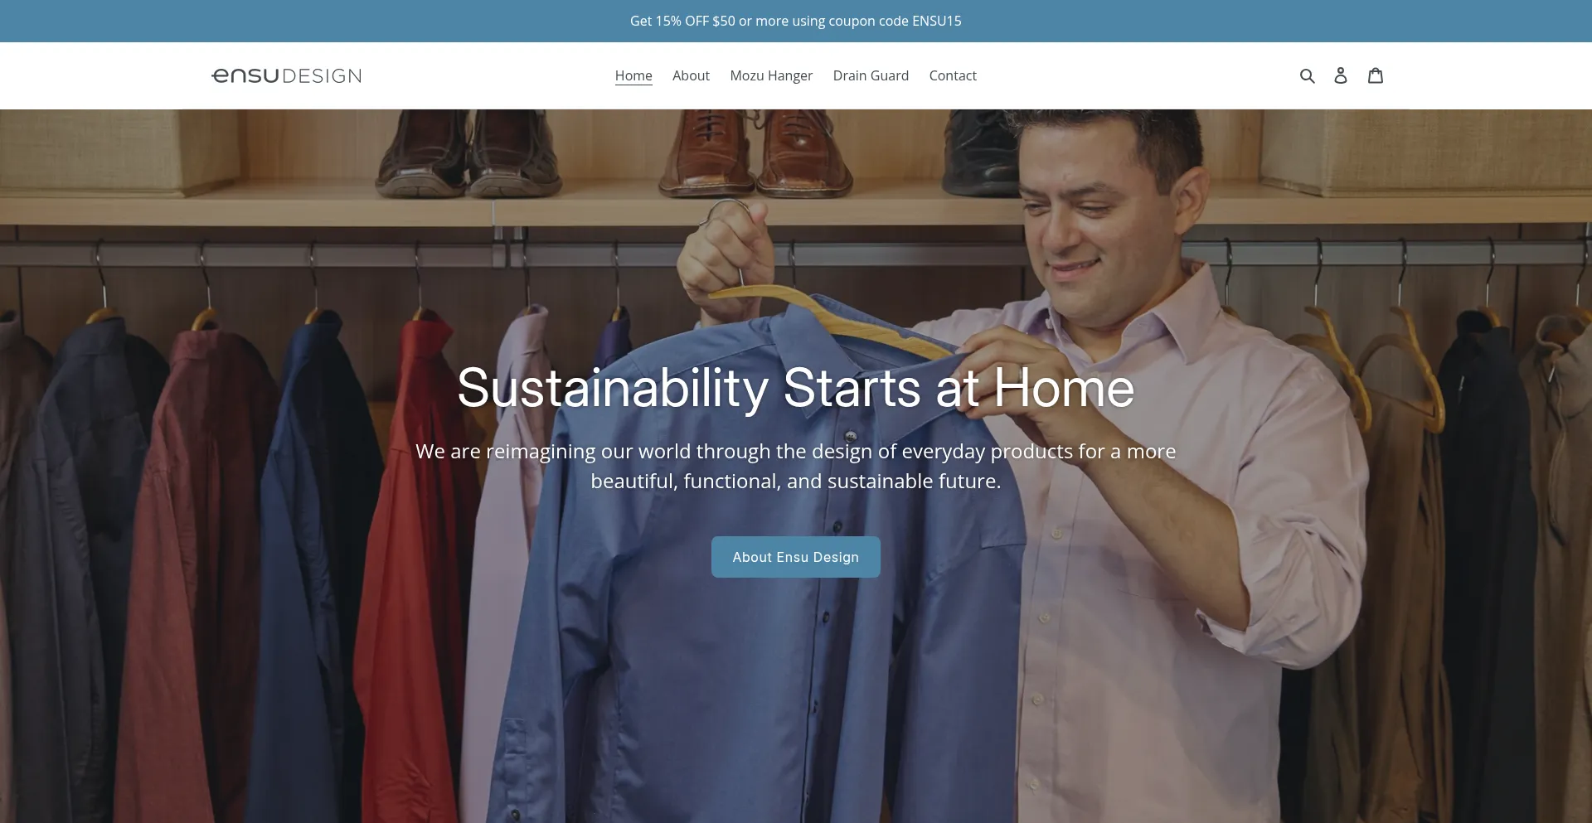The height and width of the screenshot is (823, 1592).
Task: Open the search magnifier icon
Action: click(1308, 75)
